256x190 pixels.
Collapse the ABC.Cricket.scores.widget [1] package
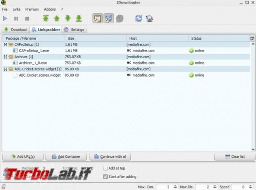(x=6, y=69)
